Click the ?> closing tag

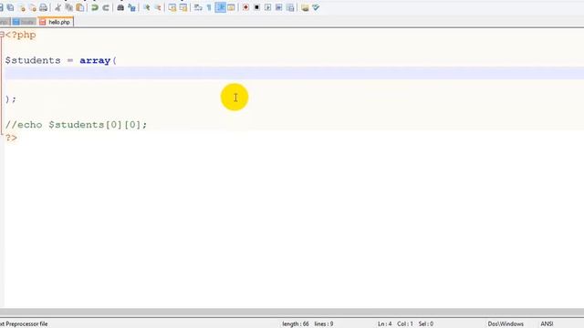(x=11, y=138)
